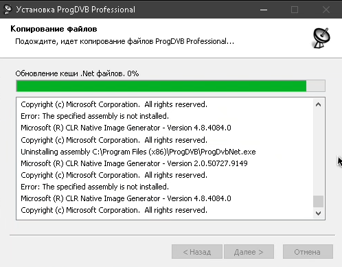Click the satellite dish logo in header
This screenshot has height=267, width=342.
tap(321, 38)
